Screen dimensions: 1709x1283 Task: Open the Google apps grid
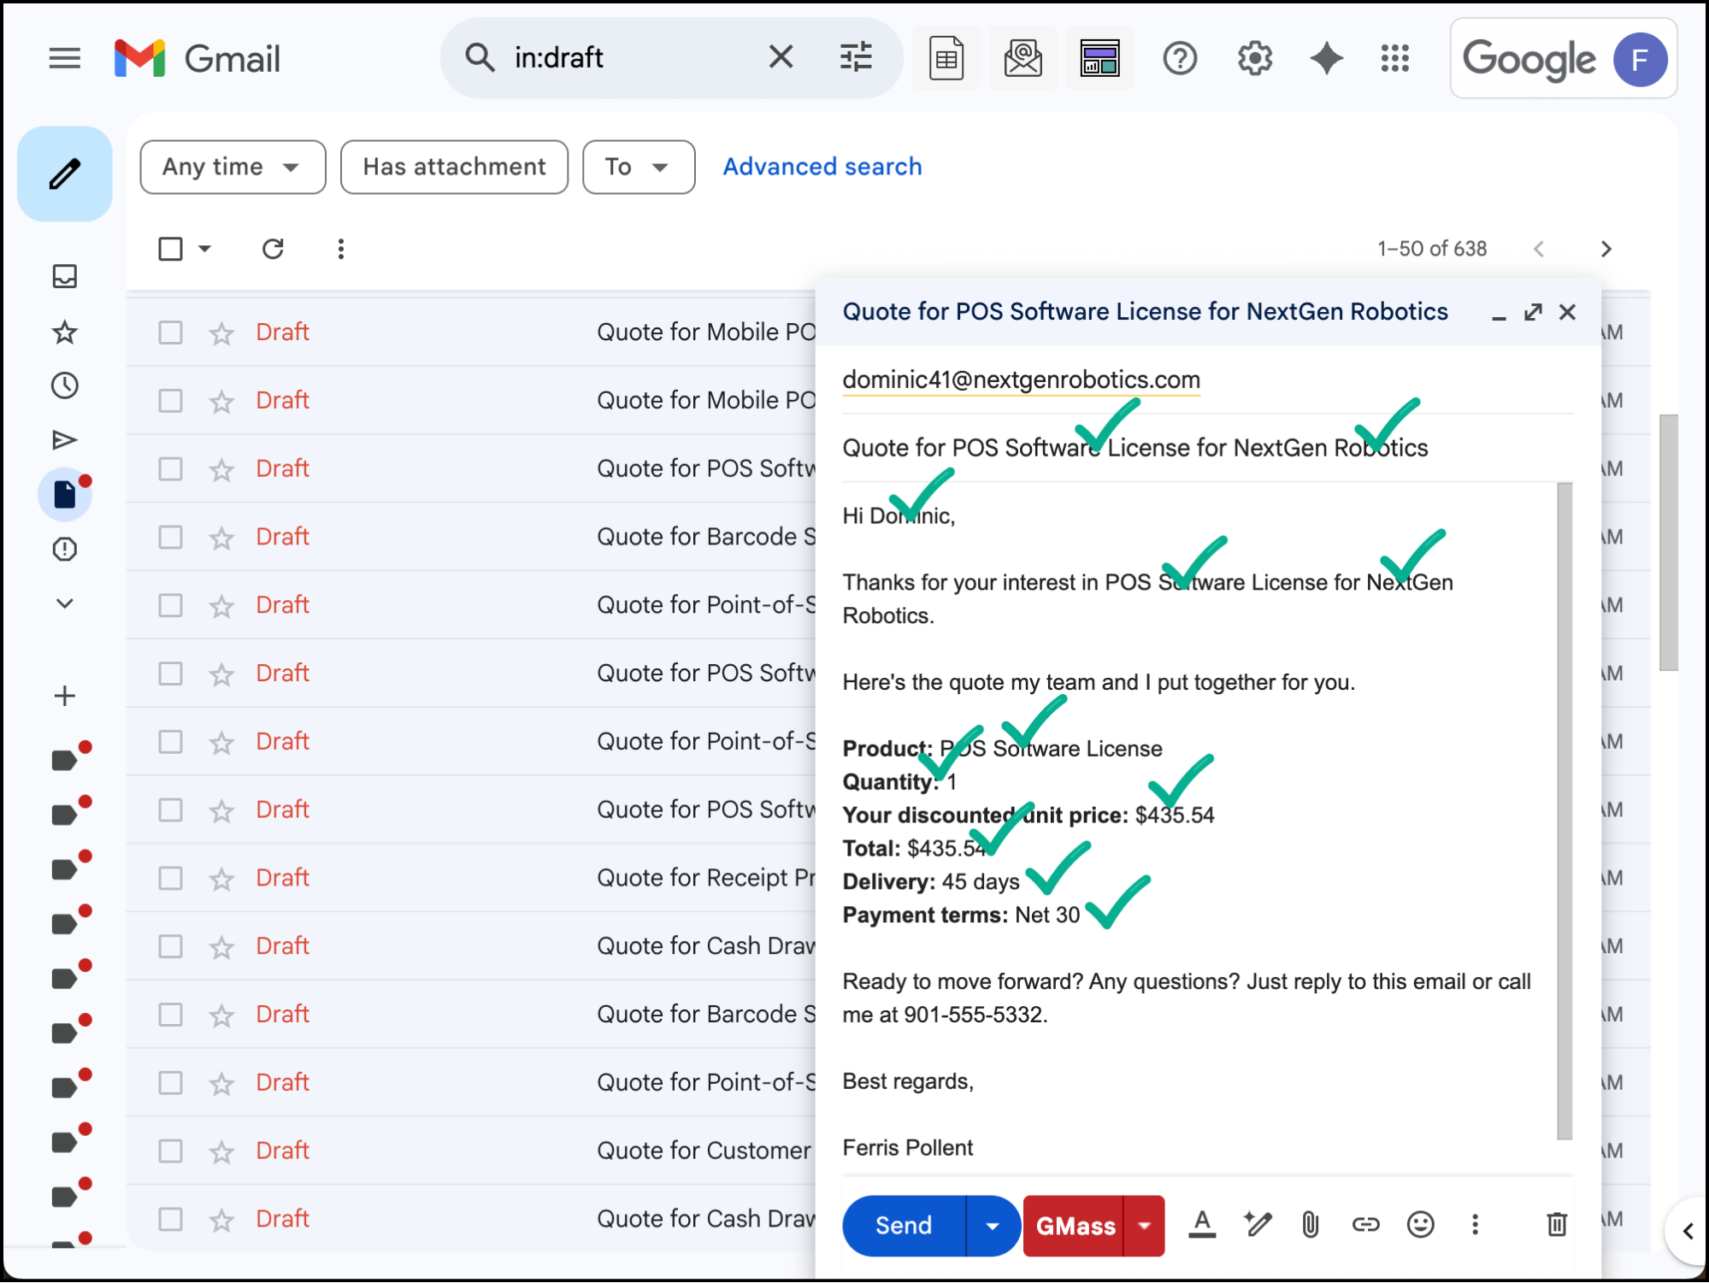[1394, 58]
